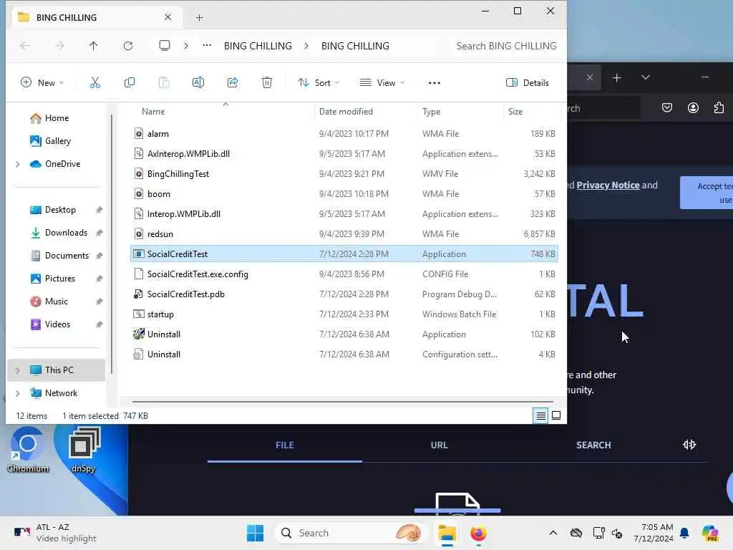Click the horizontal scrollbar in file list

[343, 401]
